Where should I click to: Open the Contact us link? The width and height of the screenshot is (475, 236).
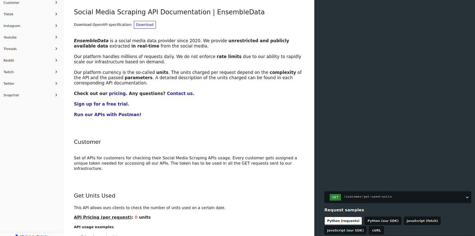180,94
